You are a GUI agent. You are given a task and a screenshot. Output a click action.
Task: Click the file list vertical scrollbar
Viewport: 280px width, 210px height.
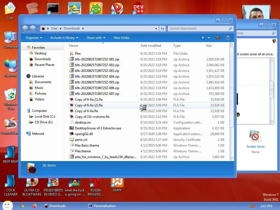click(232, 87)
